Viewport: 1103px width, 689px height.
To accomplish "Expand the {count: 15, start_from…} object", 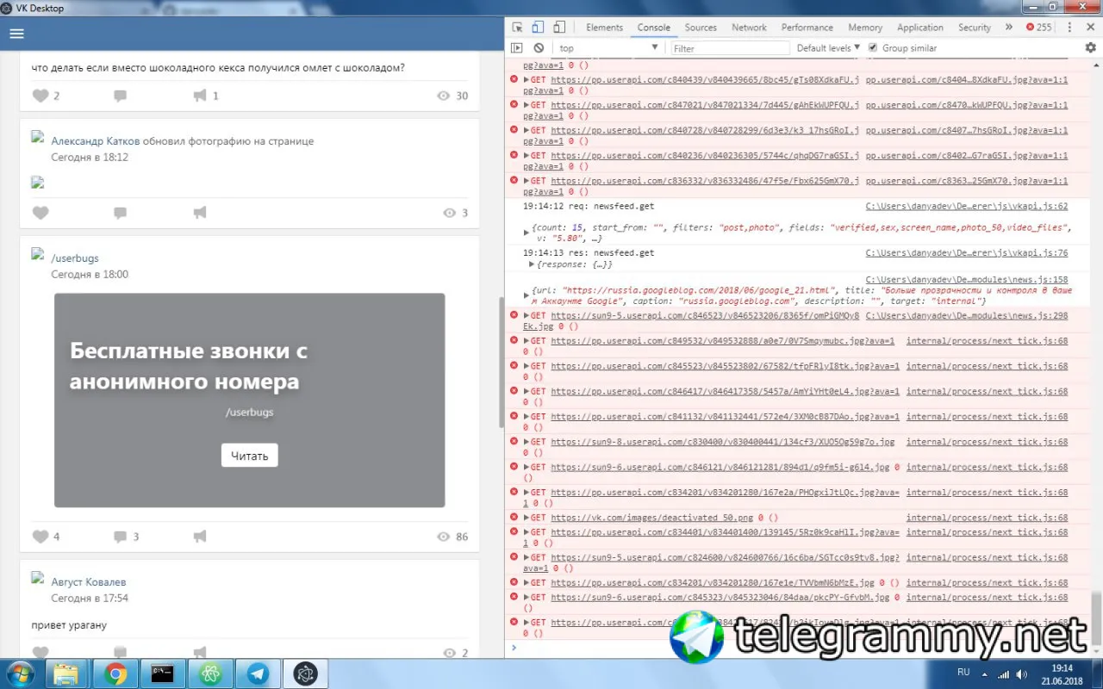I will (x=527, y=233).
